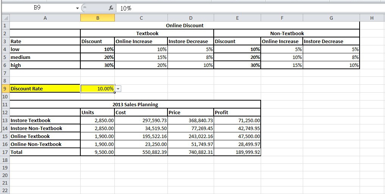Select the yellow Discount Rate label cell

(x=45, y=88)
